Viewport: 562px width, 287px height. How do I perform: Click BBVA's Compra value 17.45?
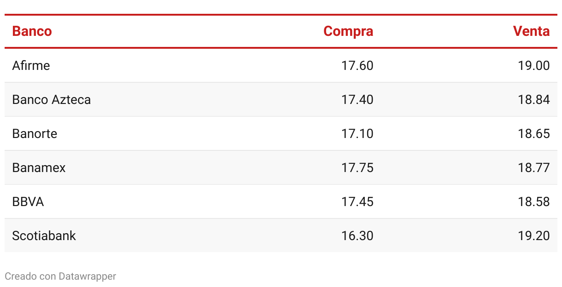[357, 201]
